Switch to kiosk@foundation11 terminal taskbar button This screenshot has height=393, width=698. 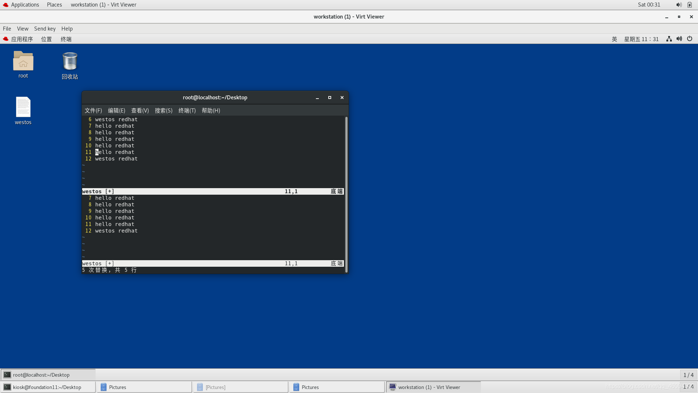tap(47, 387)
